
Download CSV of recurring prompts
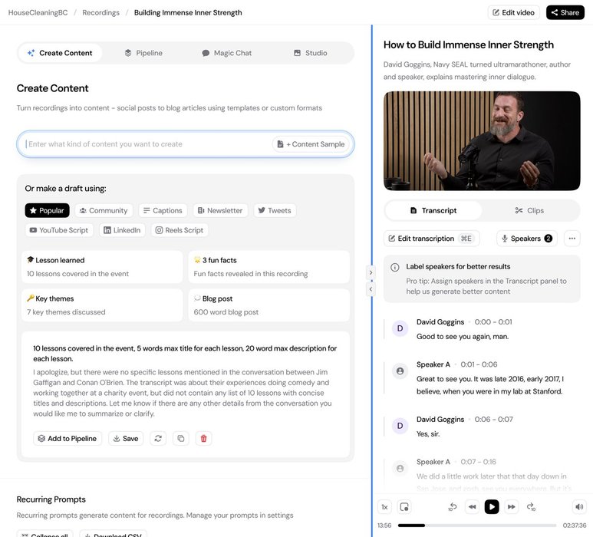(x=113, y=534)
